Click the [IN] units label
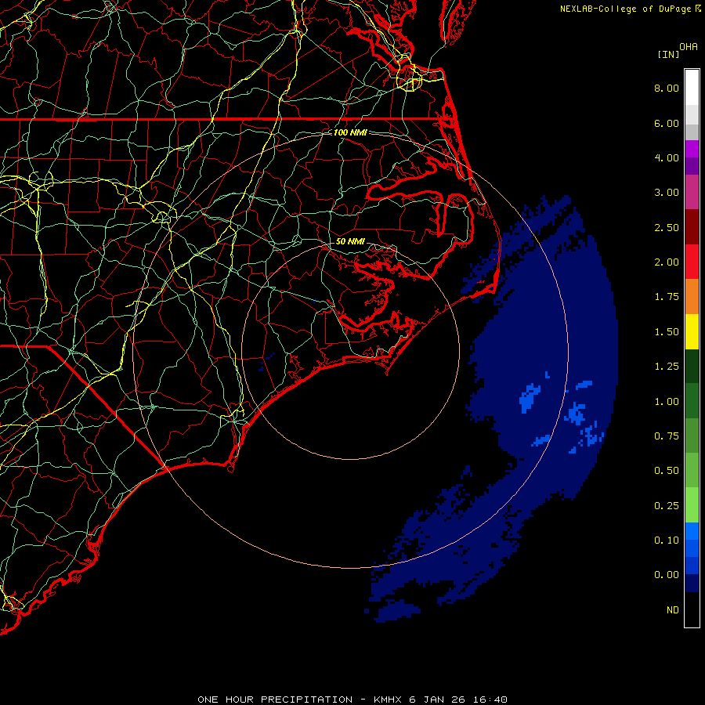Viewport: 705px width, 705px height. click(x=668, y=54)
